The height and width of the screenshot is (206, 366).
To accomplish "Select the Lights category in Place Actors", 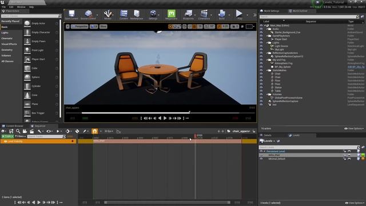I will click(5, 33).
